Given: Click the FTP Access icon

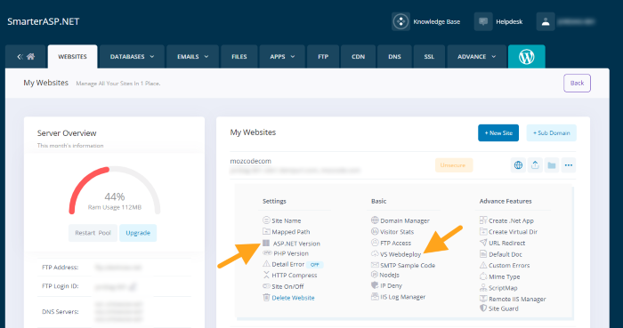Looking at the screenshot, I should tap(375, 243).
